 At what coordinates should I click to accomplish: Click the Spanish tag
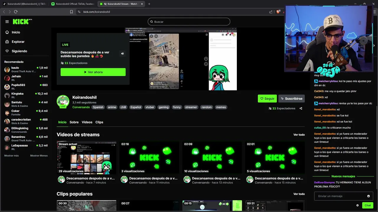(98, 107)
